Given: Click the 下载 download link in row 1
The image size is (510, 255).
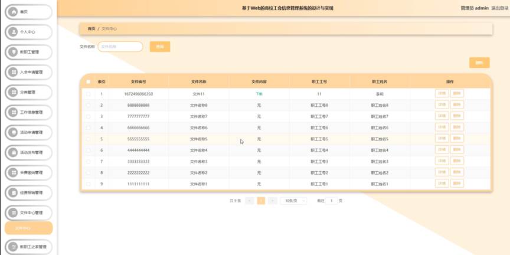Looking at the screenshot, I should pyautogui.click(x=259, y=94).
